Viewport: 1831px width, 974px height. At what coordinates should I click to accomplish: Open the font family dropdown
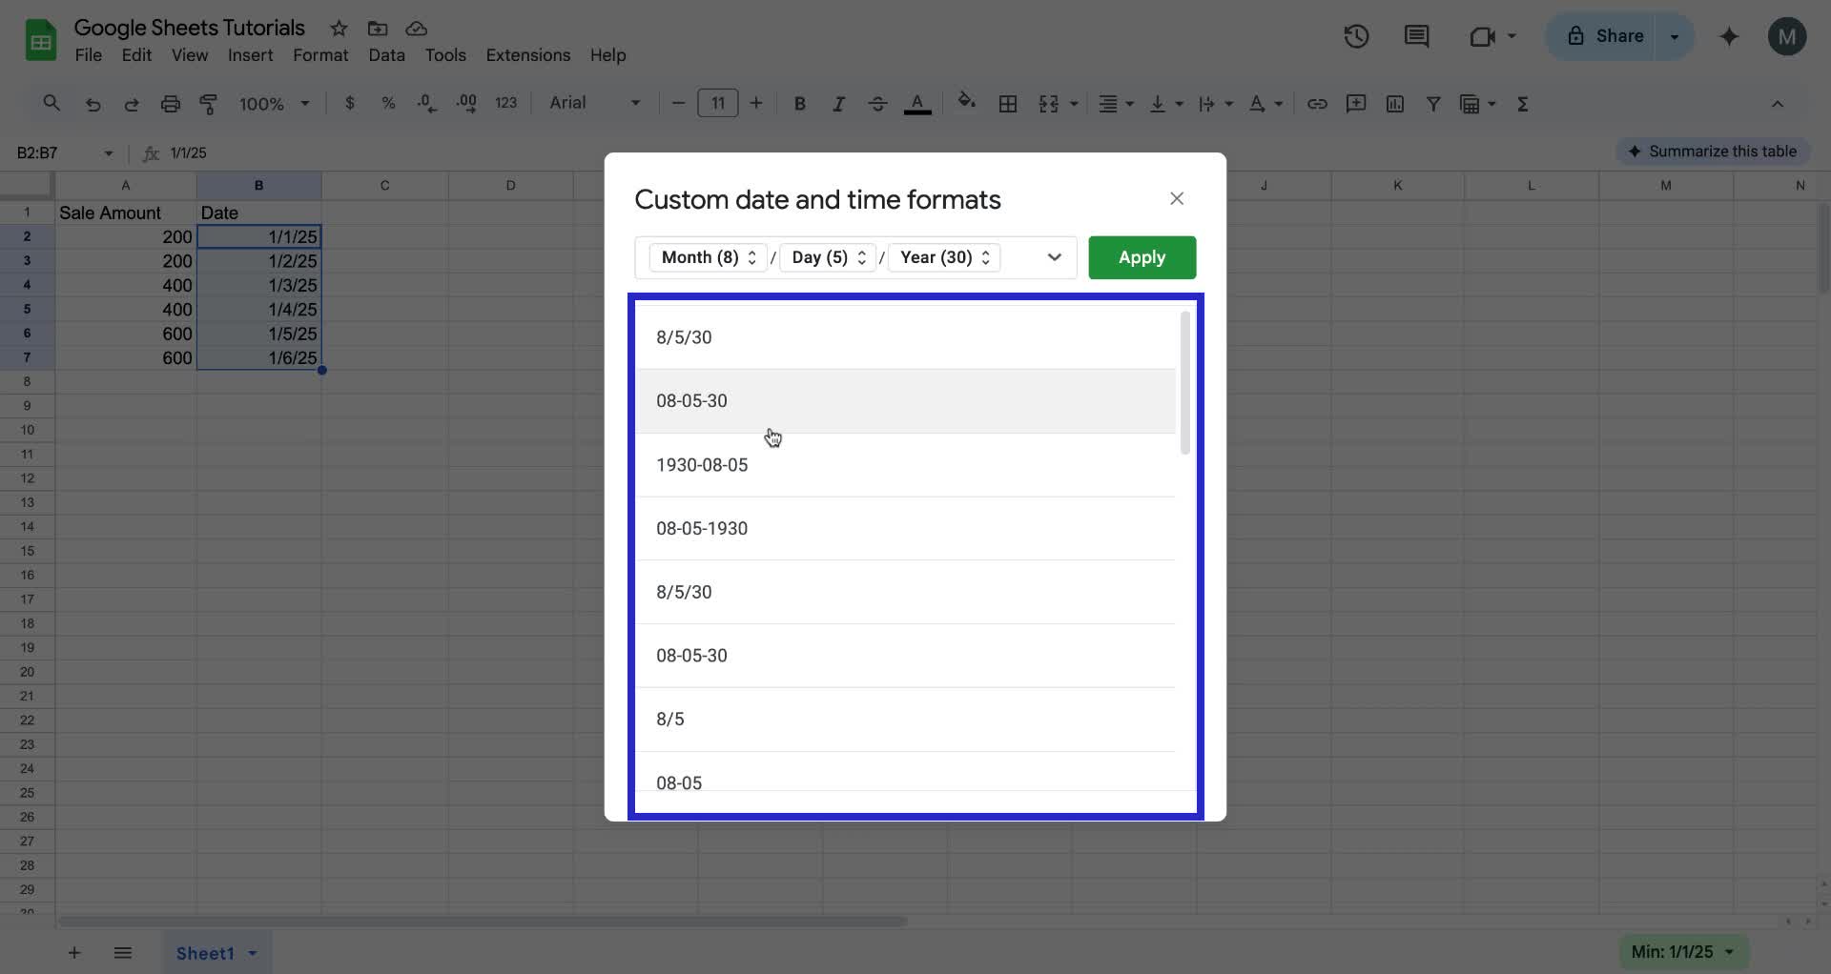point(633,103)
